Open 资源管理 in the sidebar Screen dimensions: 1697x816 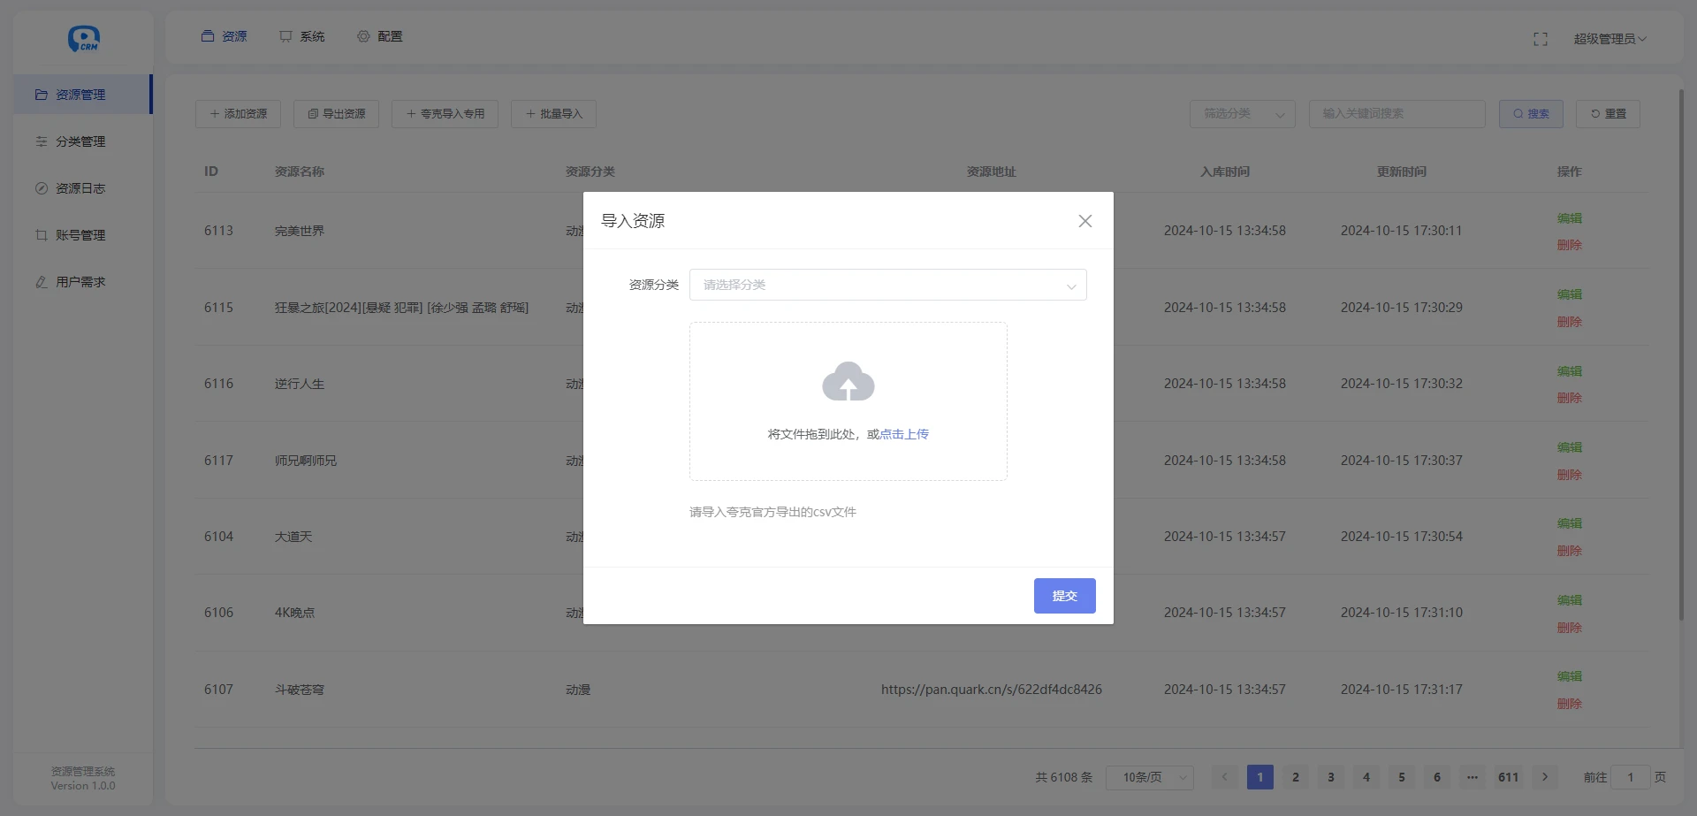(82, 95)
